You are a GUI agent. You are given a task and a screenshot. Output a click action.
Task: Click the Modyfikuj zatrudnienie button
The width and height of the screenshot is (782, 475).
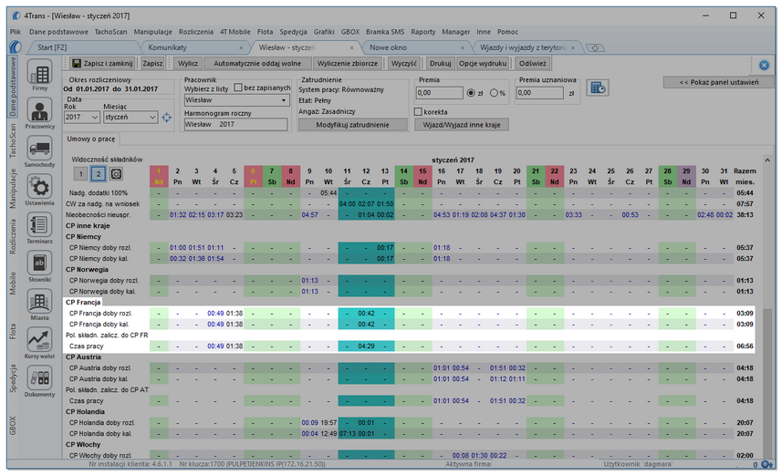point(352,125)
